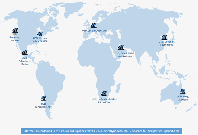Viewport: 198px width, 135px height.
Task: Click the "USEI Longovilo, Chile" label
Action: point(43,105)
